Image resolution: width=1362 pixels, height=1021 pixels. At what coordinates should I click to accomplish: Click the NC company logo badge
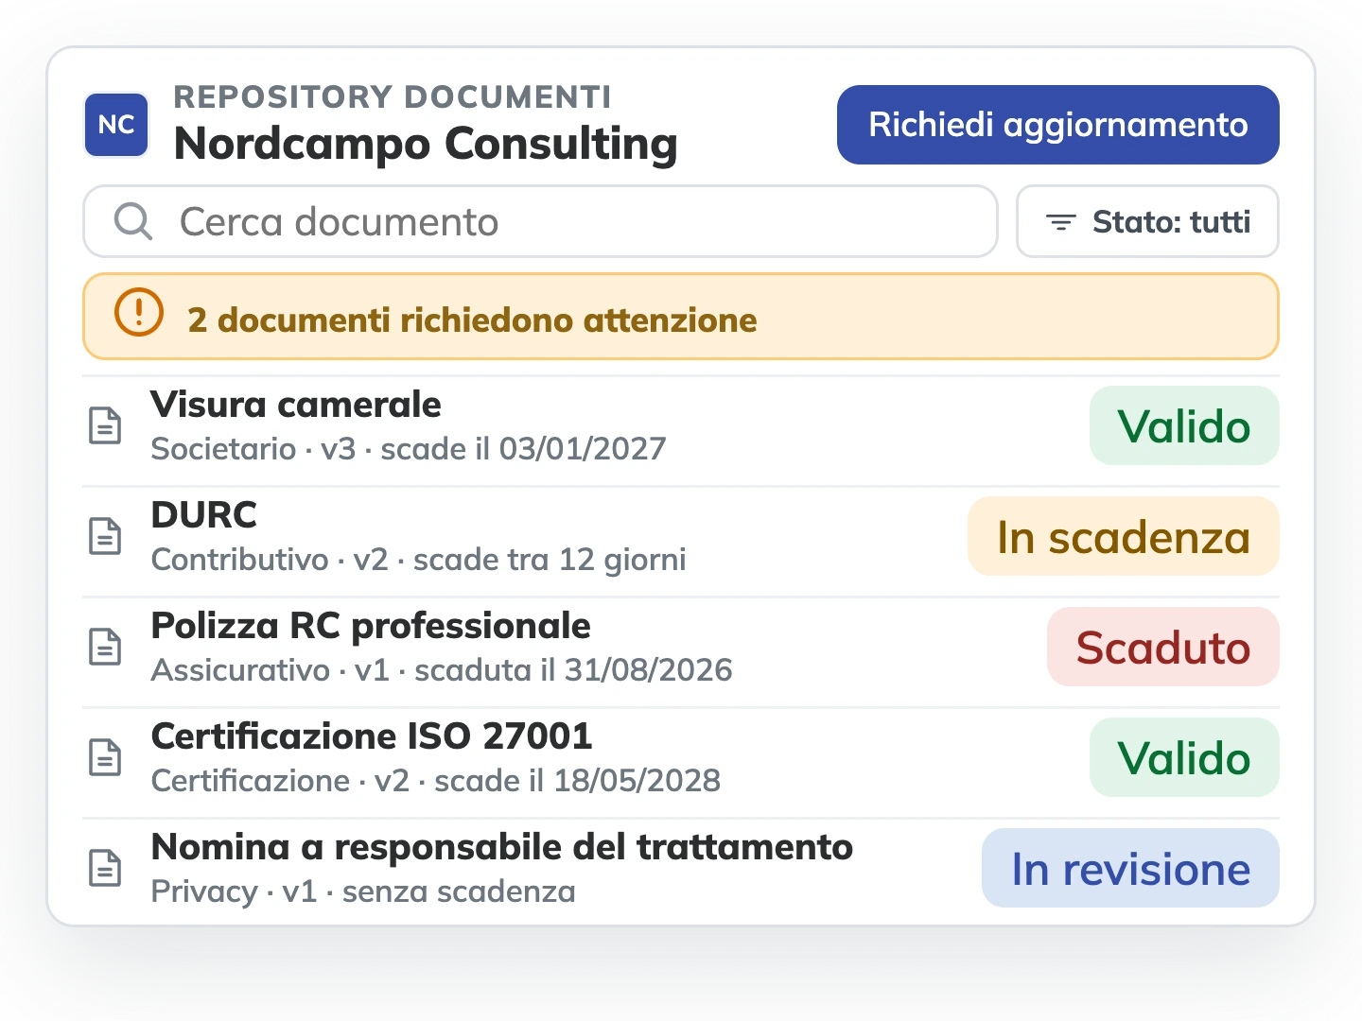point(116,125)
